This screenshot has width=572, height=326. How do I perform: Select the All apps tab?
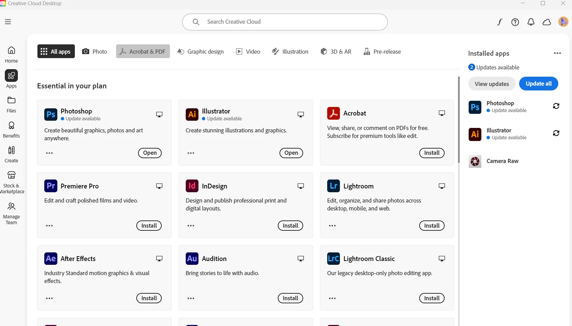click(x=56, y=52)
